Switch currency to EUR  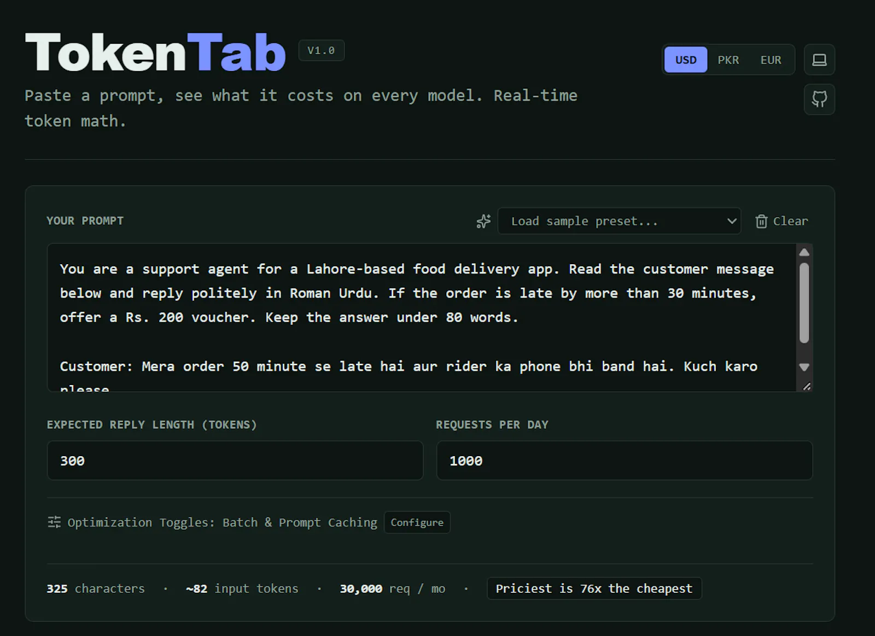pos(771,60)
